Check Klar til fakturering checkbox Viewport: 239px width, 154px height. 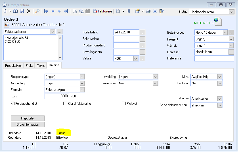click(x=65, y=104)
